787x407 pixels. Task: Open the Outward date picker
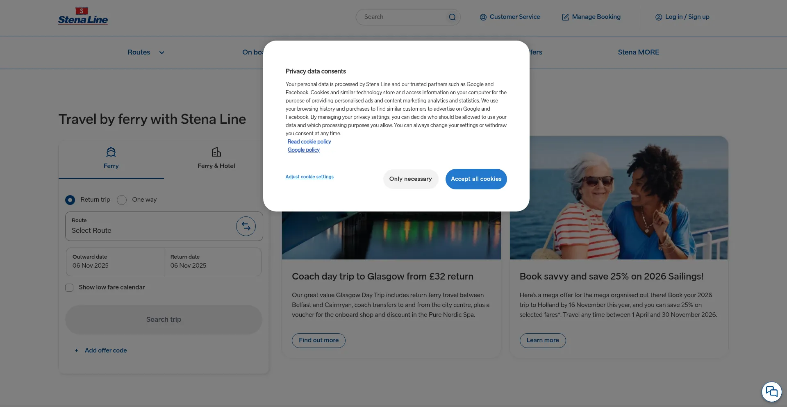[115, 261]
